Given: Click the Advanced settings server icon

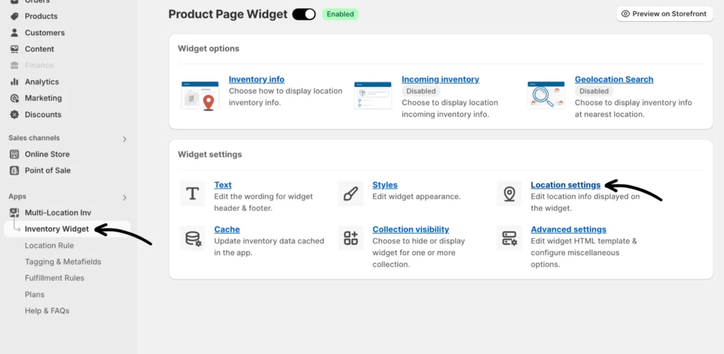Looking at the screenshot, I should (509, 238).
